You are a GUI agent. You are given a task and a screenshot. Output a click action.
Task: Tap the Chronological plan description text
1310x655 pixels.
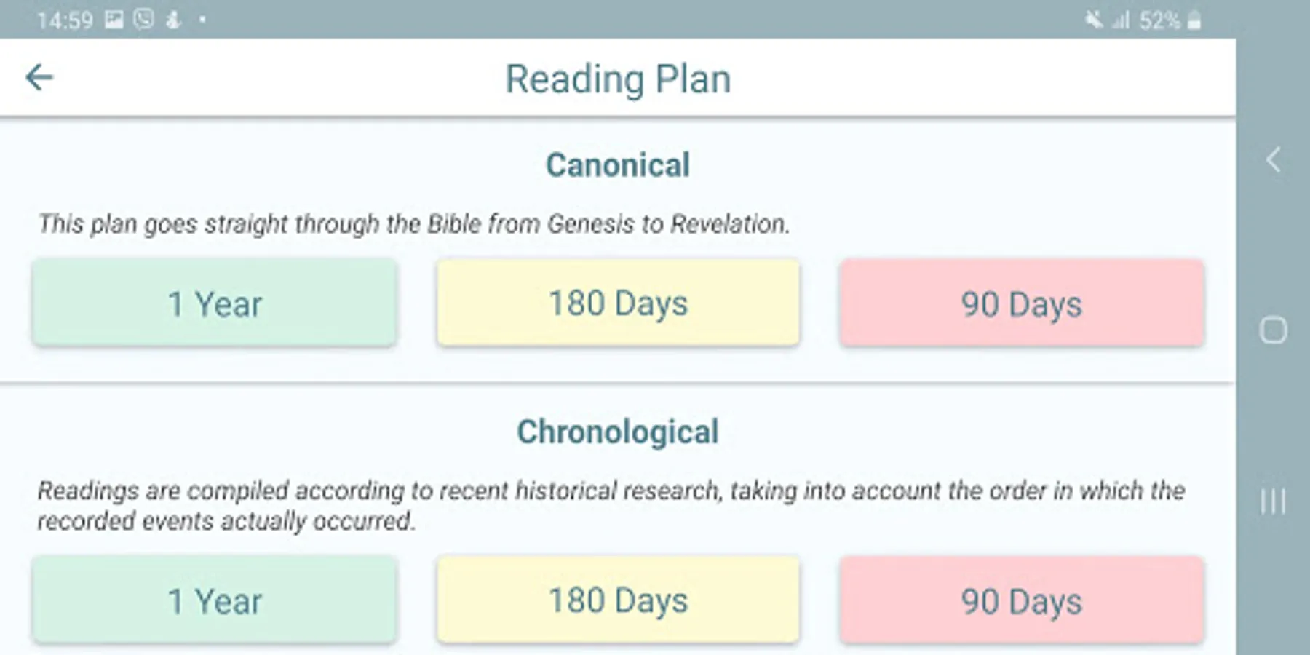(611, 506)
